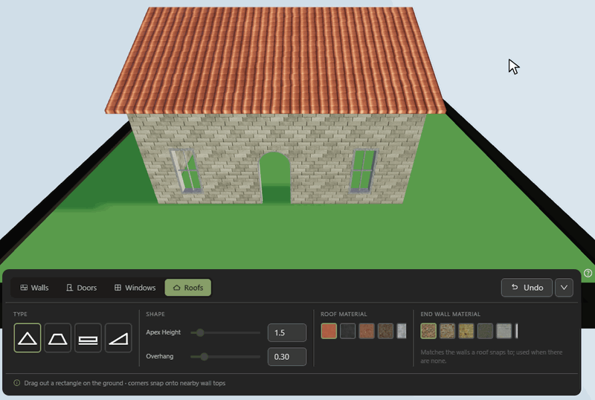The image size is (595, 400).
Task: Switch to the Walls tab
Action: pyautogui.click(x=34, y=288)
